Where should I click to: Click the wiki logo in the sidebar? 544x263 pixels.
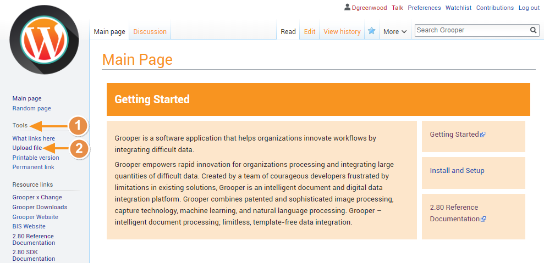tap(44, 40)
